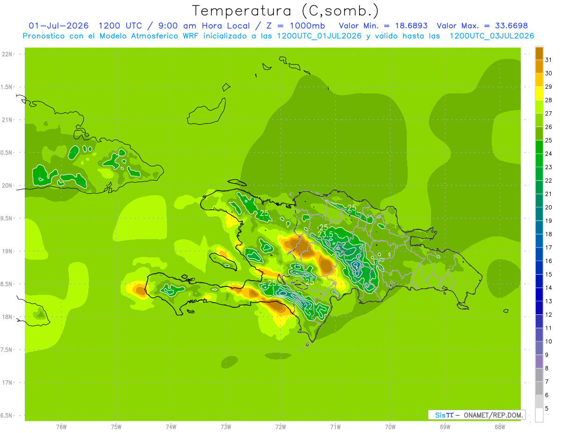The height and width of the screenshot is (433, 561).
Task: Click the "1200UTC_03JUL2026" valid-until time
Action: pyautogui.click(x=492, y=36)
